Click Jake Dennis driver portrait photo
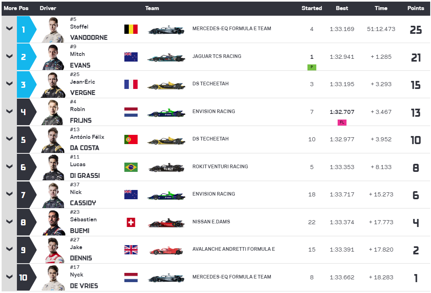 [x=55, y=250]
